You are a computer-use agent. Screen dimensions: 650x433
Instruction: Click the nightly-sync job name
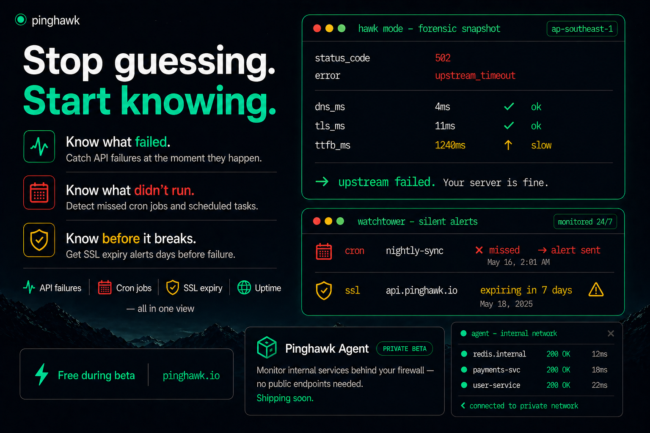click(415, 251)
